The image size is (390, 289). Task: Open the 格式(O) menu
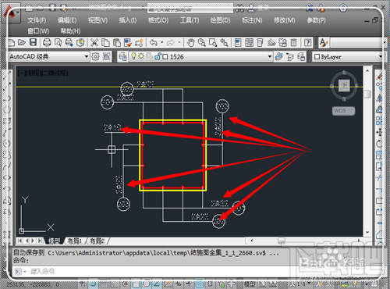pos(158,20)
